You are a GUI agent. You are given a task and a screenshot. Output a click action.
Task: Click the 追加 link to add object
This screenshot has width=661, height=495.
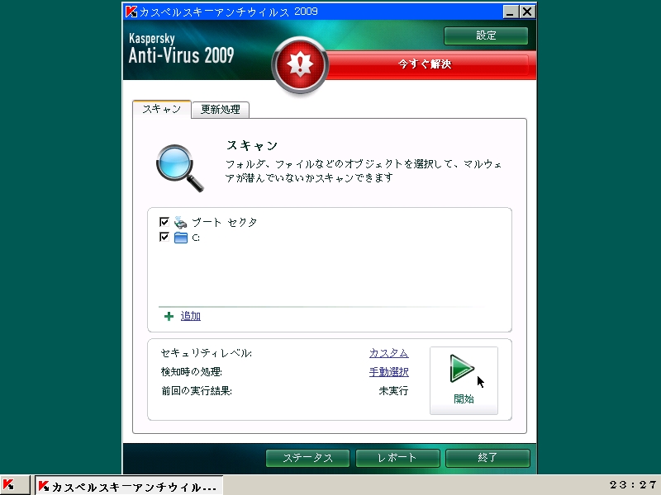point(191,316)
